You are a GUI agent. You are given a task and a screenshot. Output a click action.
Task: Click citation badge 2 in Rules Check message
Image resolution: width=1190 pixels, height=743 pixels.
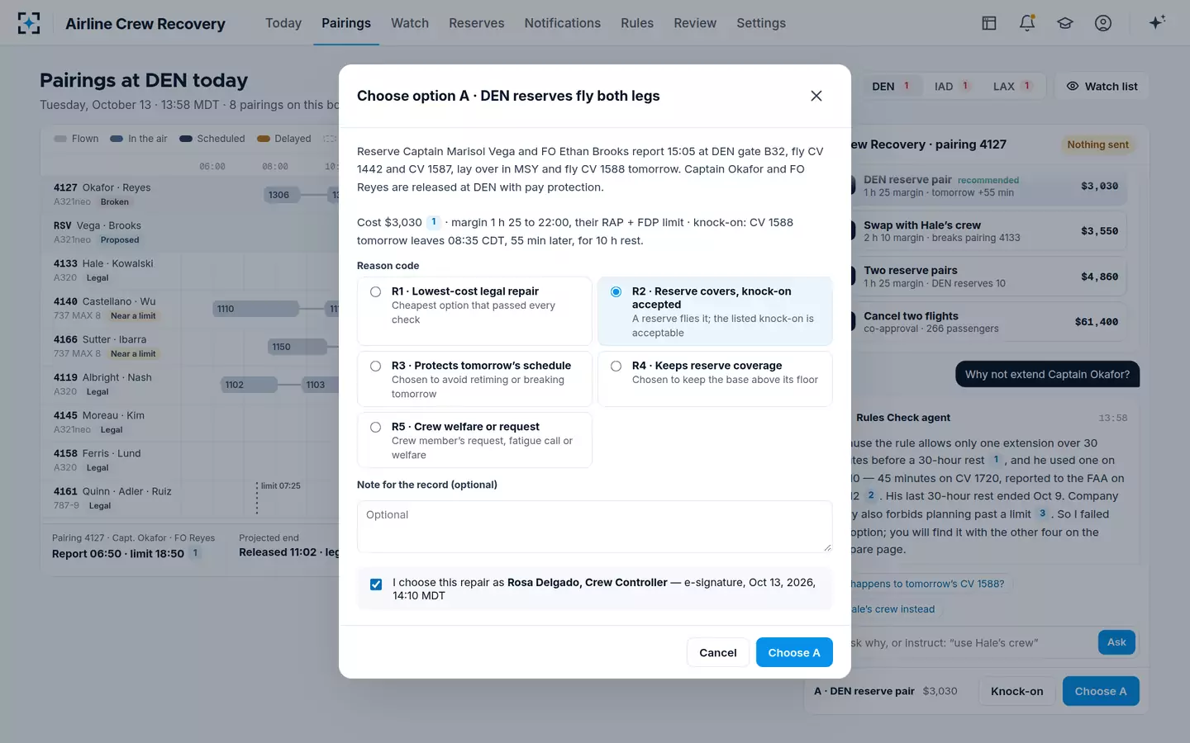871,495
